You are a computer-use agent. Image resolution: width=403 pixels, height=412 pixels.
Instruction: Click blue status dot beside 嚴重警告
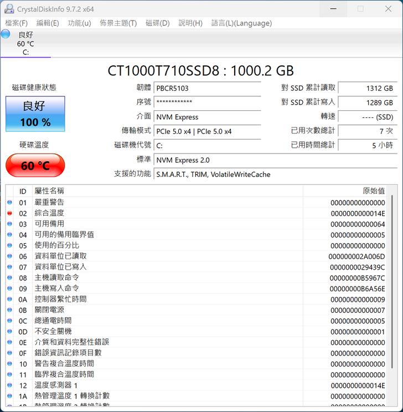tap(9, 203)
